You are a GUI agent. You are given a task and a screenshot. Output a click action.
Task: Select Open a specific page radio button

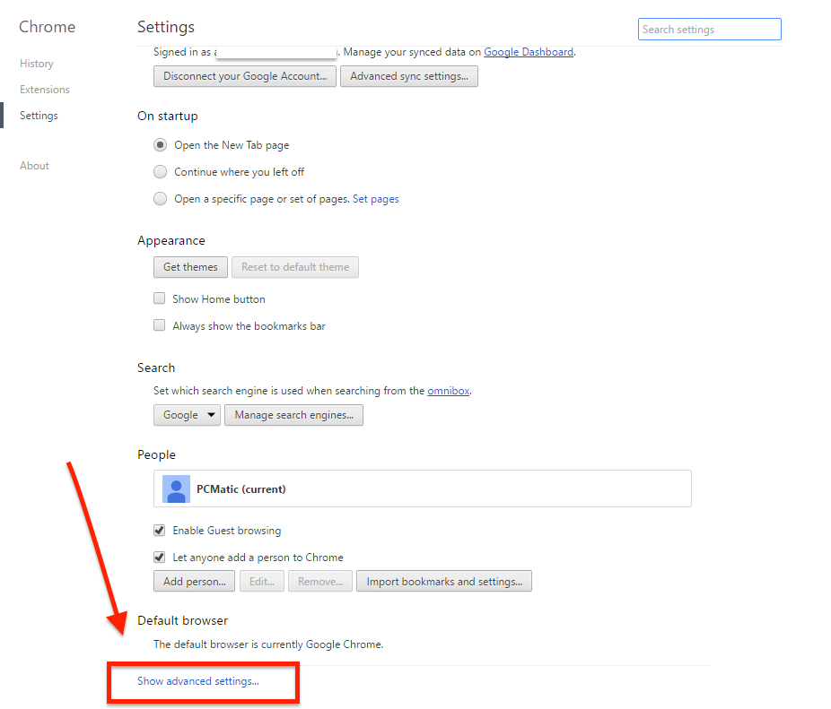pos(160,199)
